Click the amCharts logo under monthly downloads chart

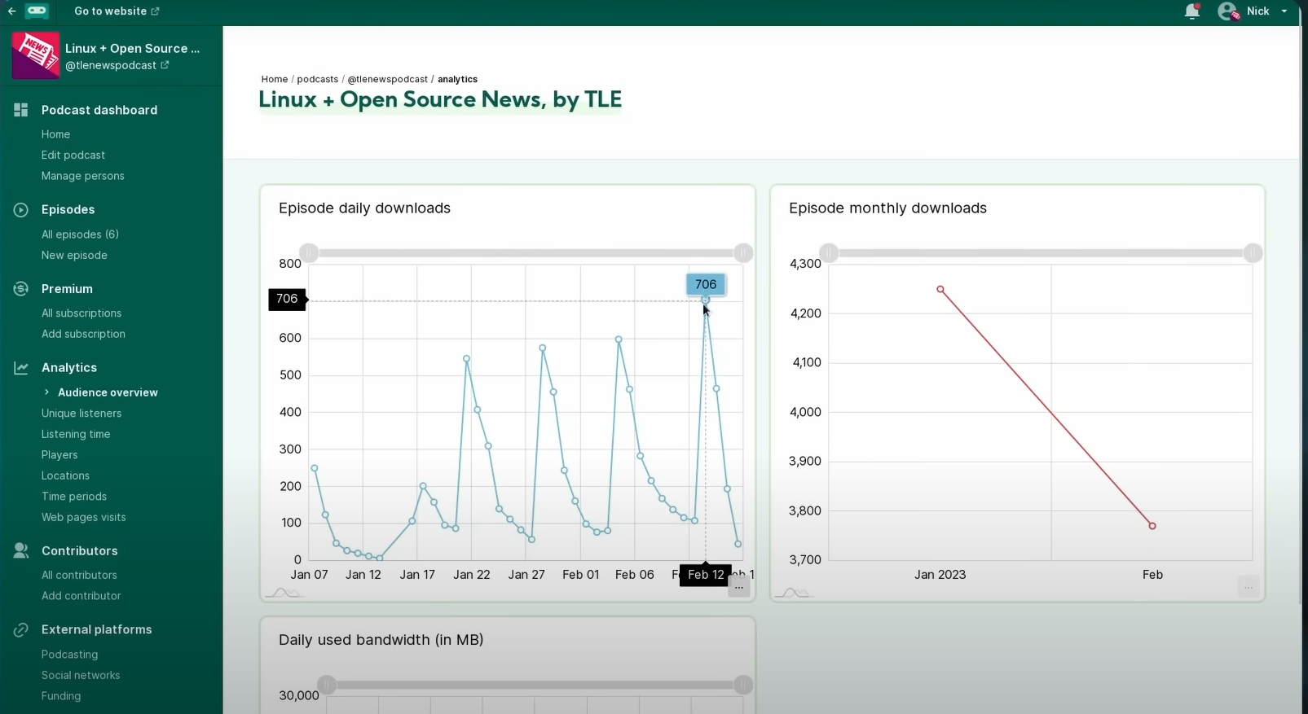(795, 593)
